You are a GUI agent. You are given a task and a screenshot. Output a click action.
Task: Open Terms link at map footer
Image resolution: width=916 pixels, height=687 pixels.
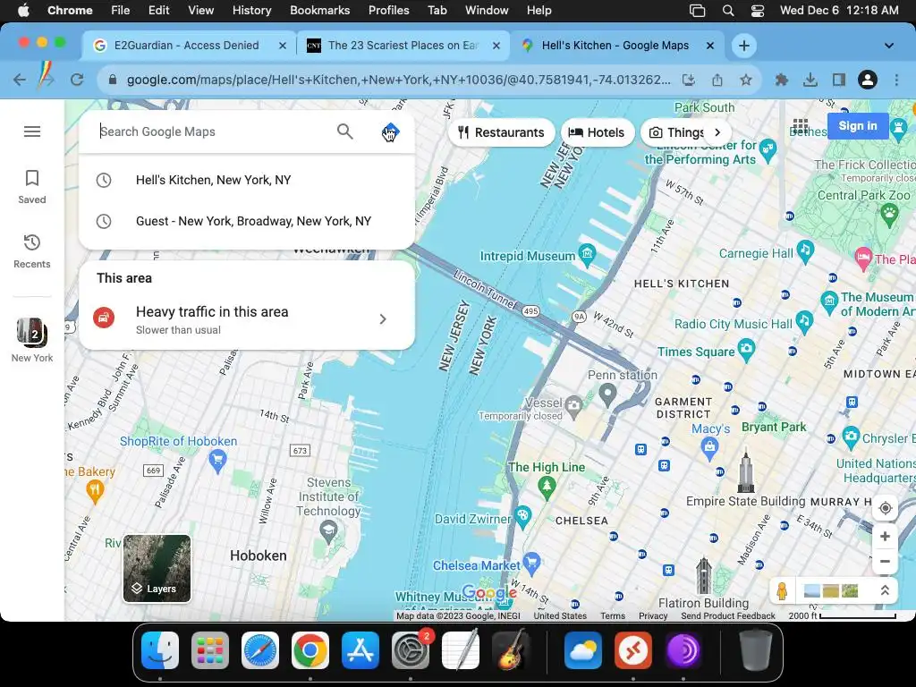(613, 615)
